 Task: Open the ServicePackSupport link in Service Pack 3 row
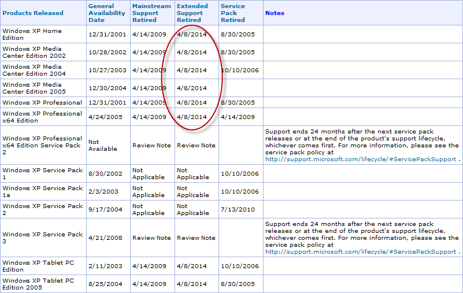point(361,251)
